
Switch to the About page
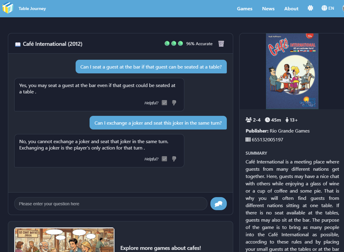pos(291,9)
